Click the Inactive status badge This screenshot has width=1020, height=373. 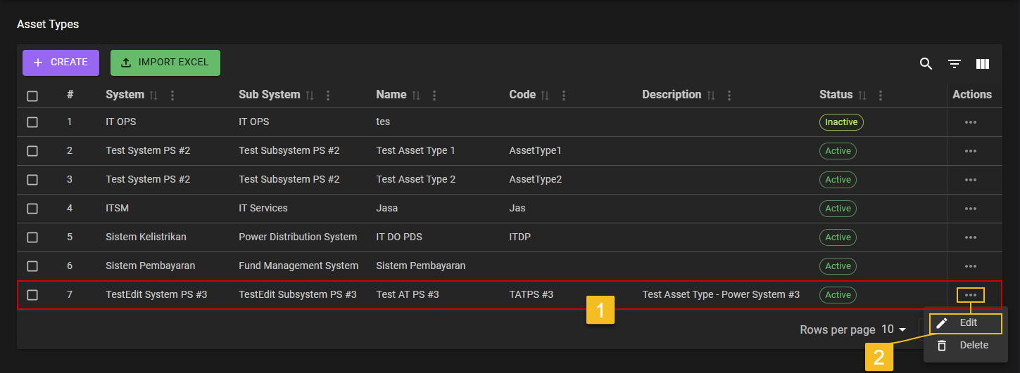840,122
